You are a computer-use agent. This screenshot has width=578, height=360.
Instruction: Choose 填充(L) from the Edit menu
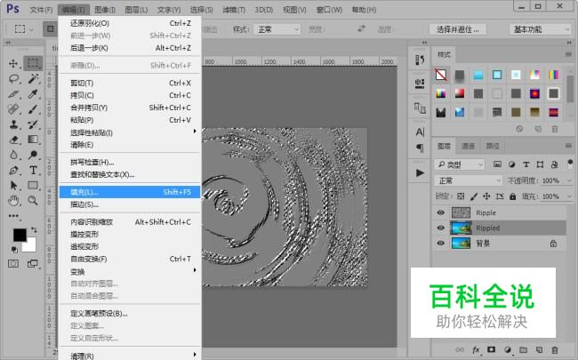click(x=130, y=192)
